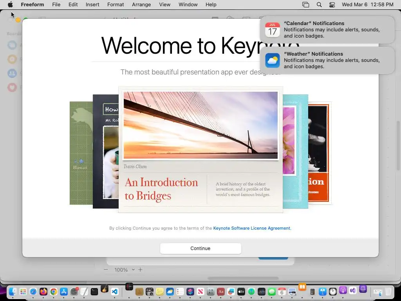Open Dictionary from the dock
The image size is (401, 301).
pyautogui.click(x=221, y=292)
